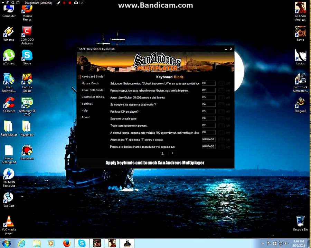Take a screenshot with Bandicam camera icon
Viewport: 311px width, 248px height.
tap(76, 3)
